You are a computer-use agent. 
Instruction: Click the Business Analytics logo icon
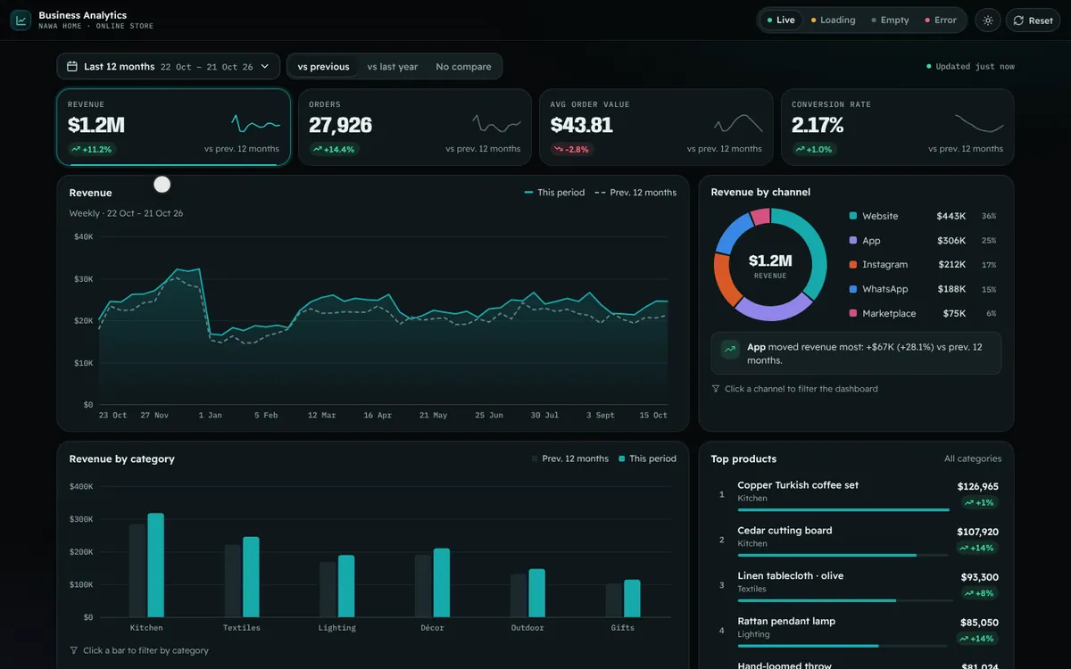click(x=21, y=20)
